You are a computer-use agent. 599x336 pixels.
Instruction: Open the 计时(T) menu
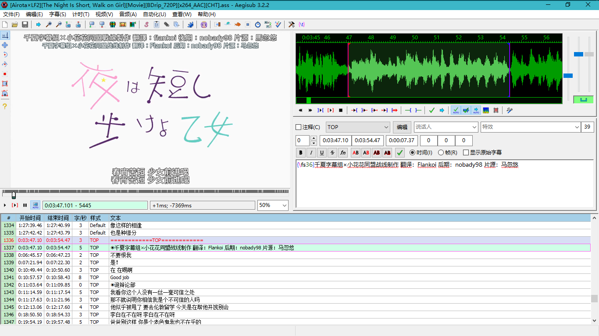[x=81, y=14]
